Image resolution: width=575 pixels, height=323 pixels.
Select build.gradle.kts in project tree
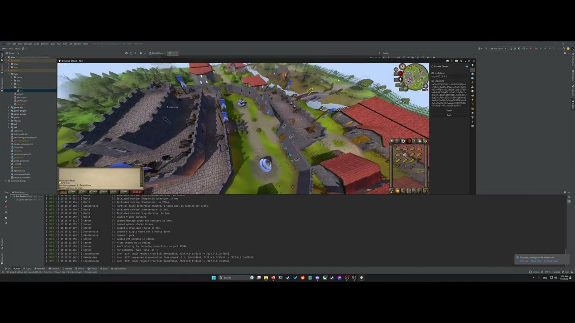20,134
